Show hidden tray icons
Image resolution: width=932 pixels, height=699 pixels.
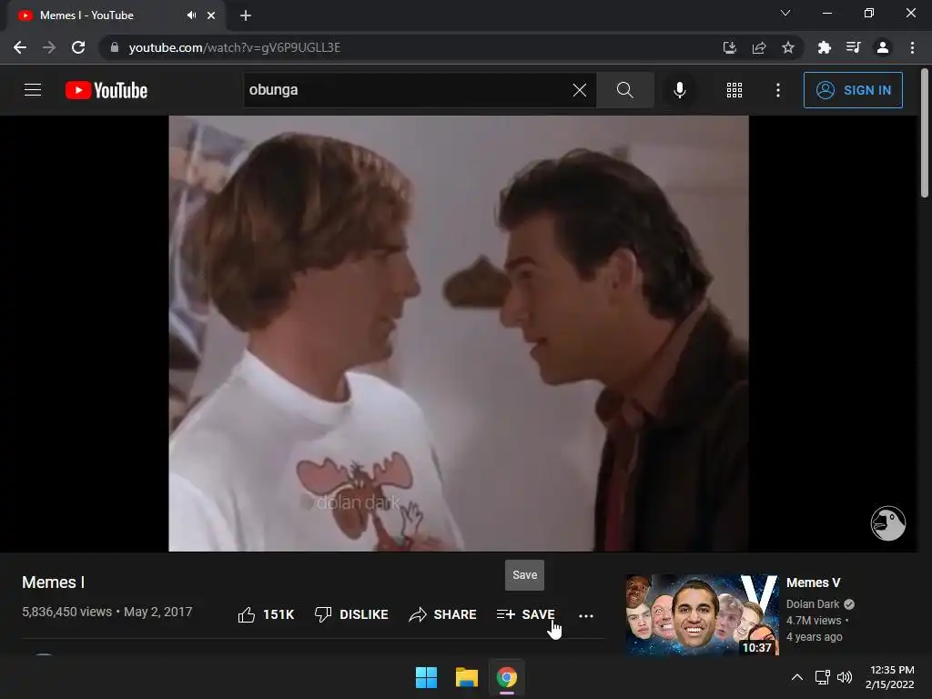click(797, 677)
